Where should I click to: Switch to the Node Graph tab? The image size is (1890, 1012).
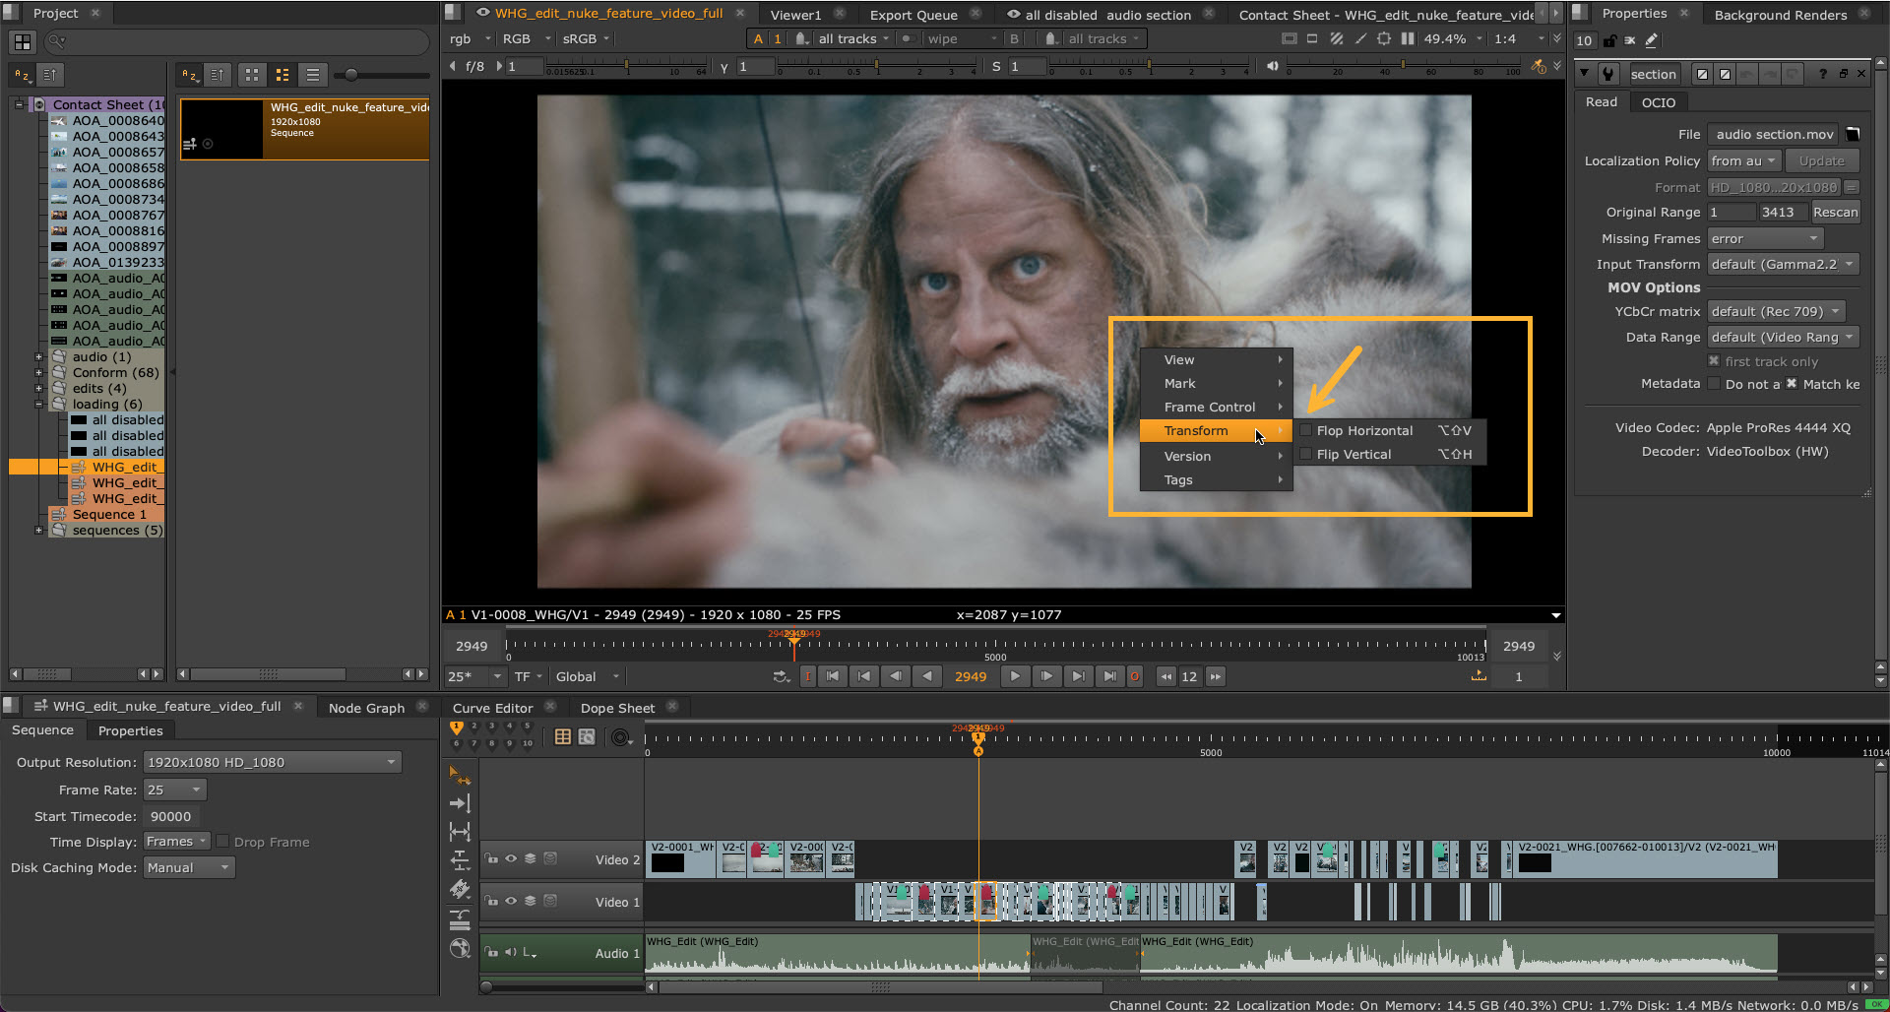(x=366, y=708)
